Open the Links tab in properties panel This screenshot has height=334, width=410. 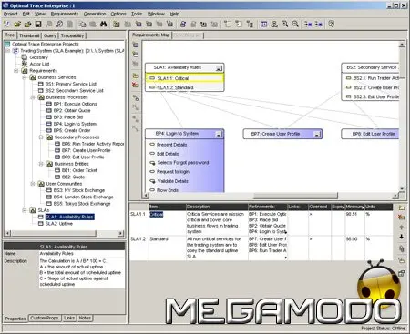coord(69,318)
